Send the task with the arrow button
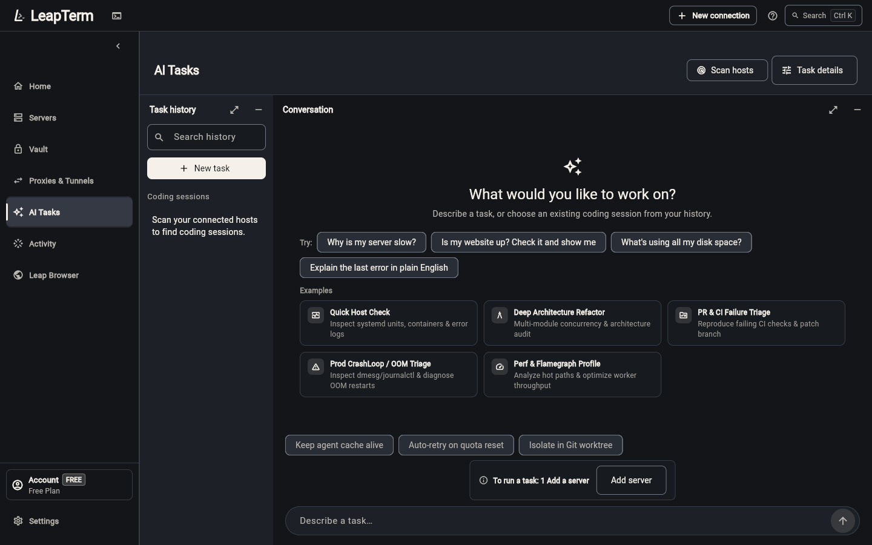872x545 pixels. [843, 521]
